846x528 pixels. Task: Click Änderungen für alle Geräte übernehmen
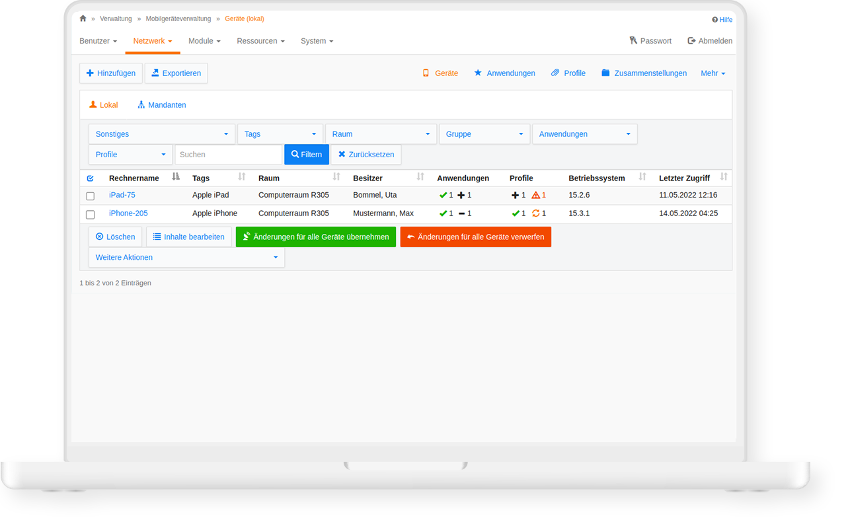316,237
